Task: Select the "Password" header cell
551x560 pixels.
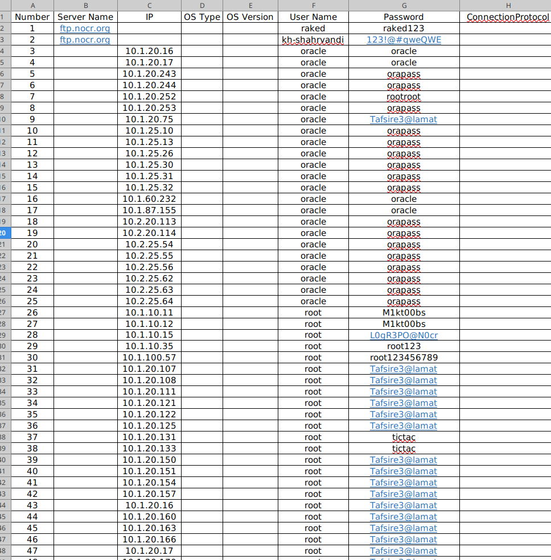Action: click(404, 17)
